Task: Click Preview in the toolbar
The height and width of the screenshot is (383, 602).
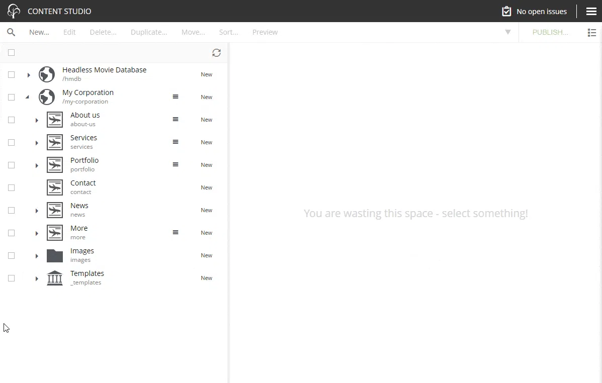Action: point(265,32)
